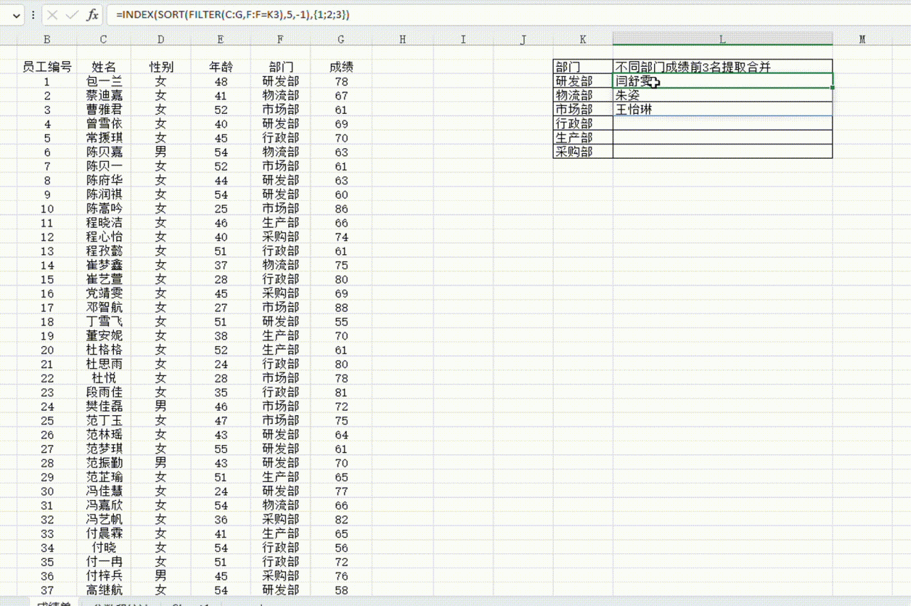Select column B header

[x=47, y=40]
